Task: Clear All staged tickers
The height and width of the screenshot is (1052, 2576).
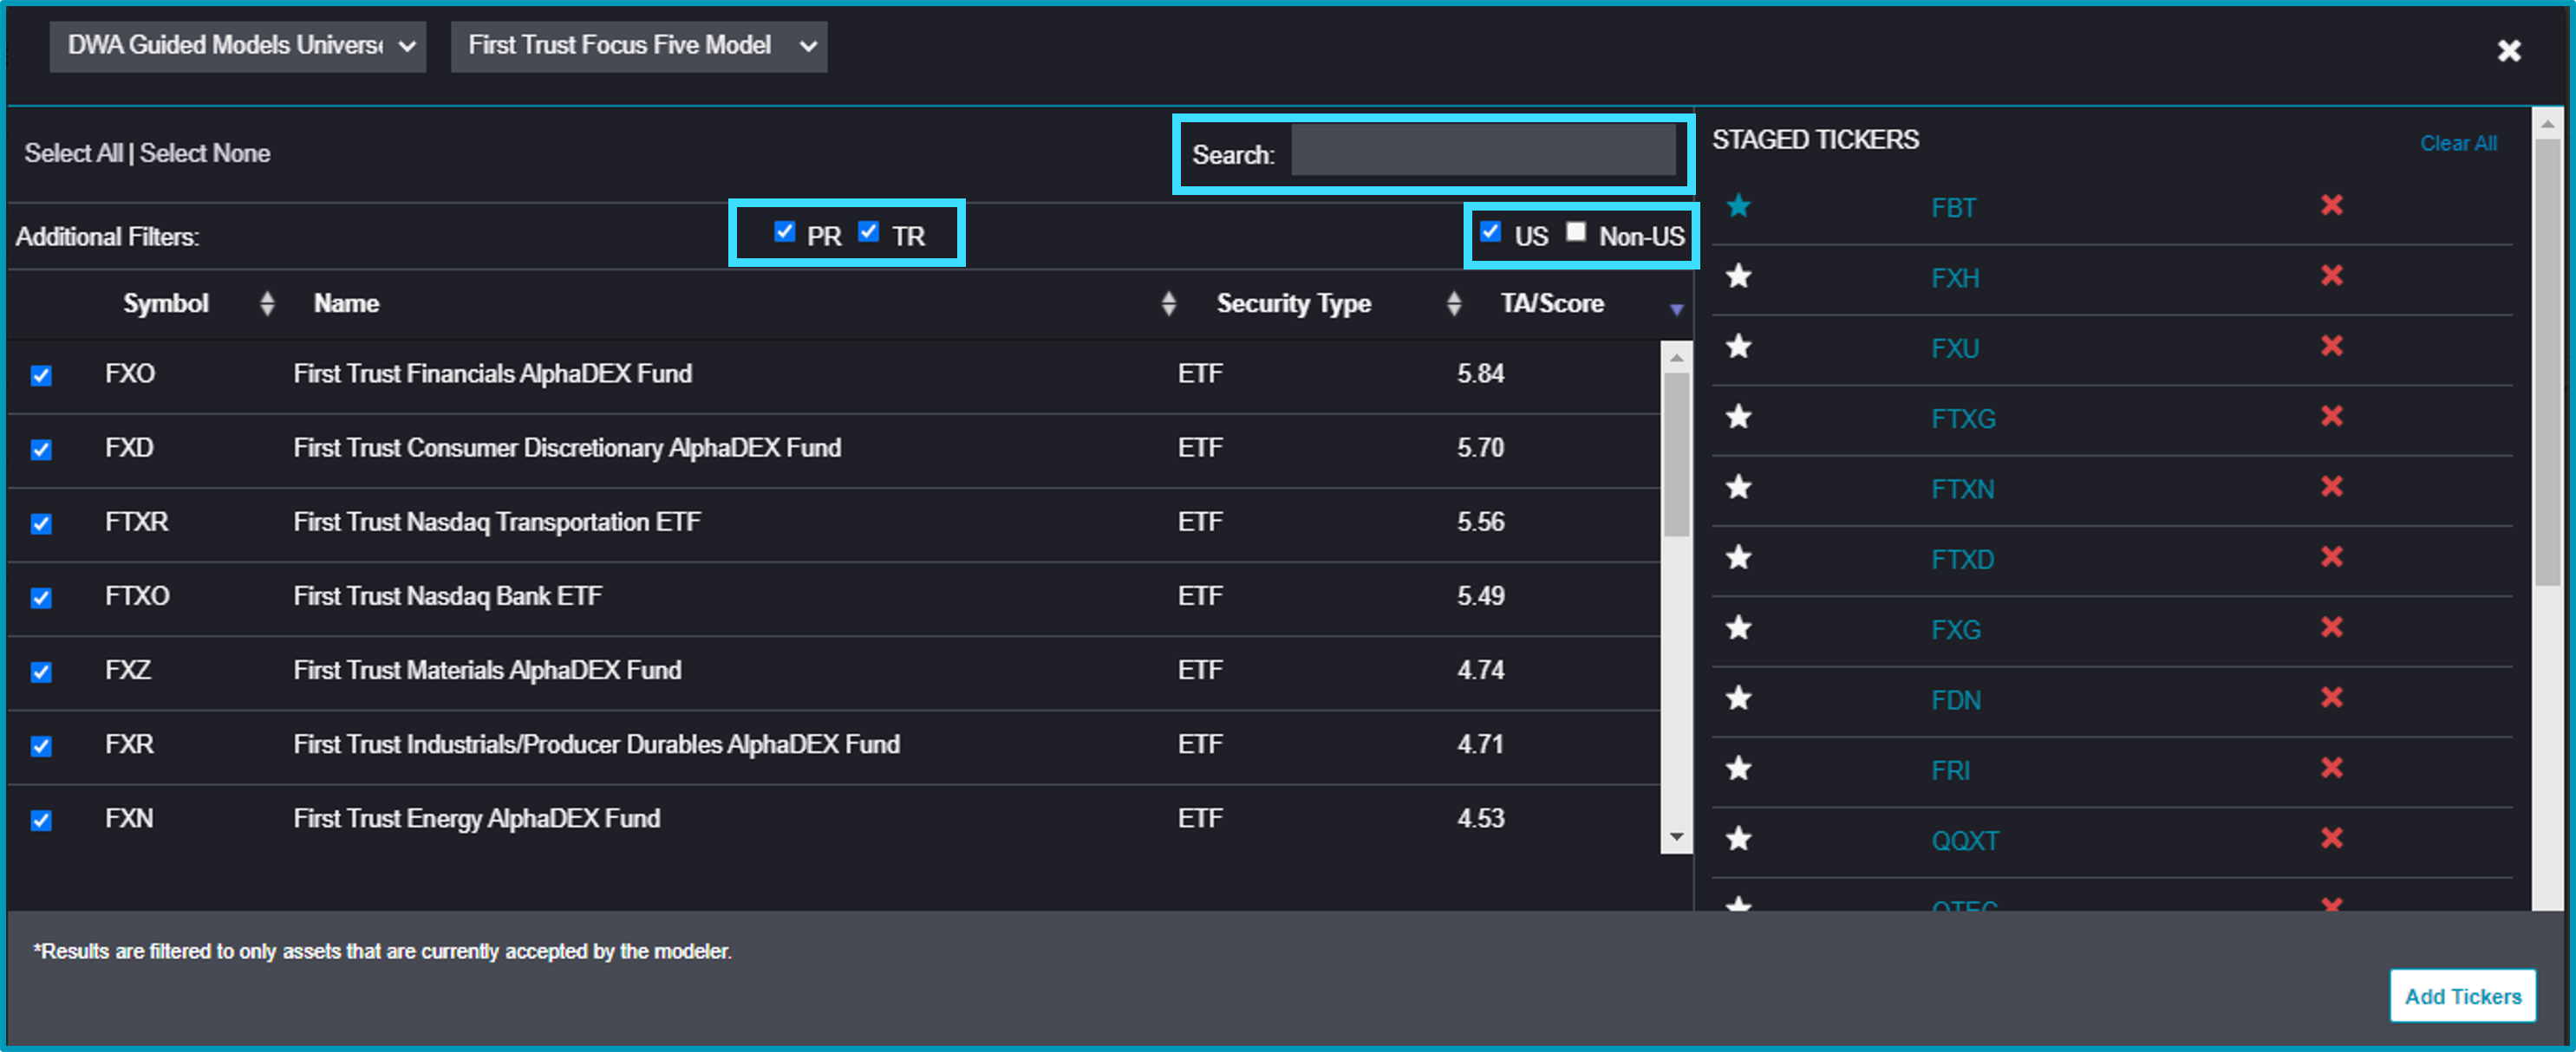Action: pyautogui.click(x=2458, y=144)
